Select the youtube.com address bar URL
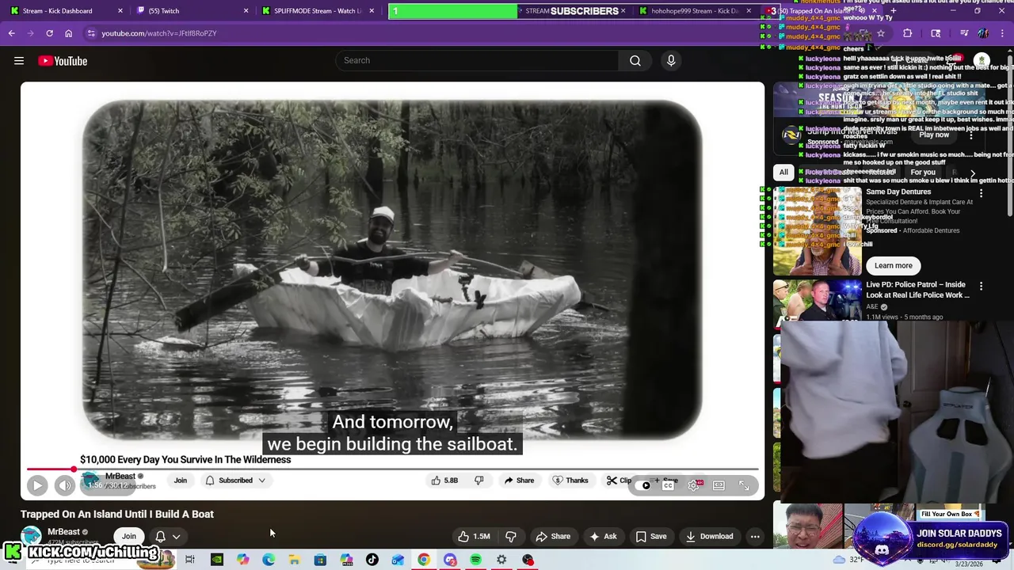The image size is (1014, 570). 159,33
